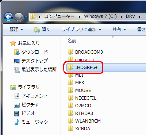Click the ダウンロード folder icon
This screenshot has width=146, height=135.
coord(17,52)
